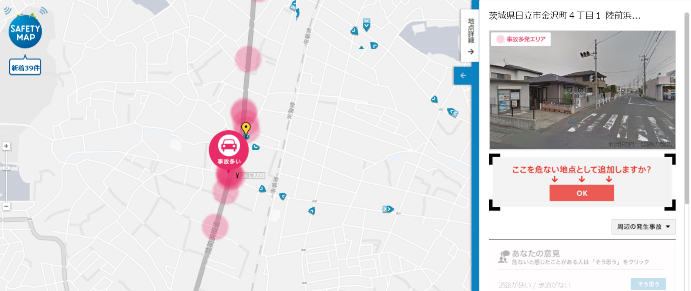This screenshot has width=691, height=291.
Task: Open the 新着39件 notification bubble
Action: 25,67
